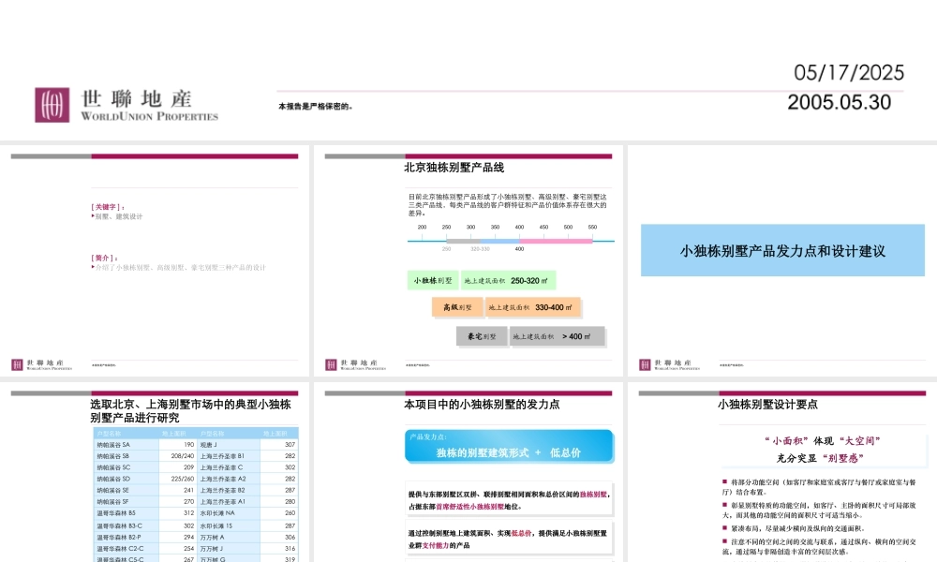Screen dimensions: 937x562
Task: Click the table cell 纳帕溪谷 SE
Action: point(126,490)
